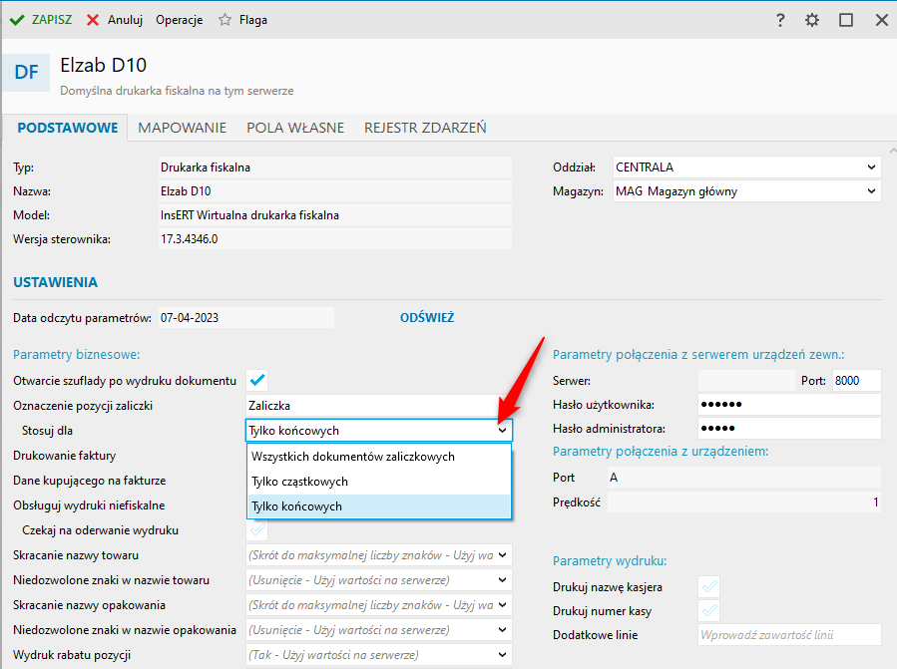Click the Oznaczenie pozycji zaliczki field
Screen dimensions: 897x669
379,406
